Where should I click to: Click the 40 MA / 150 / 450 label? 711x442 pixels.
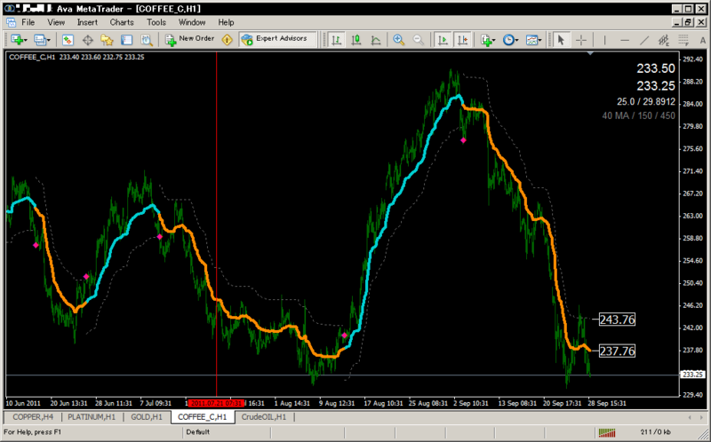[638, 115]
